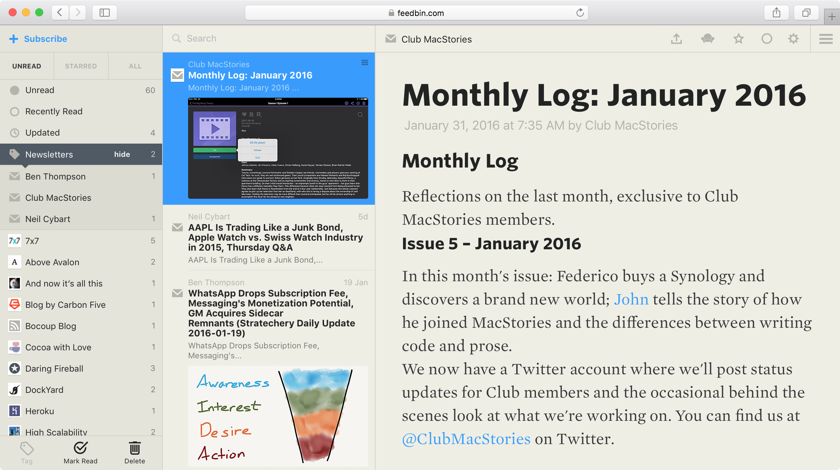Toggle Recently Read sidebar item
The image size is (840, 470).
53,111
